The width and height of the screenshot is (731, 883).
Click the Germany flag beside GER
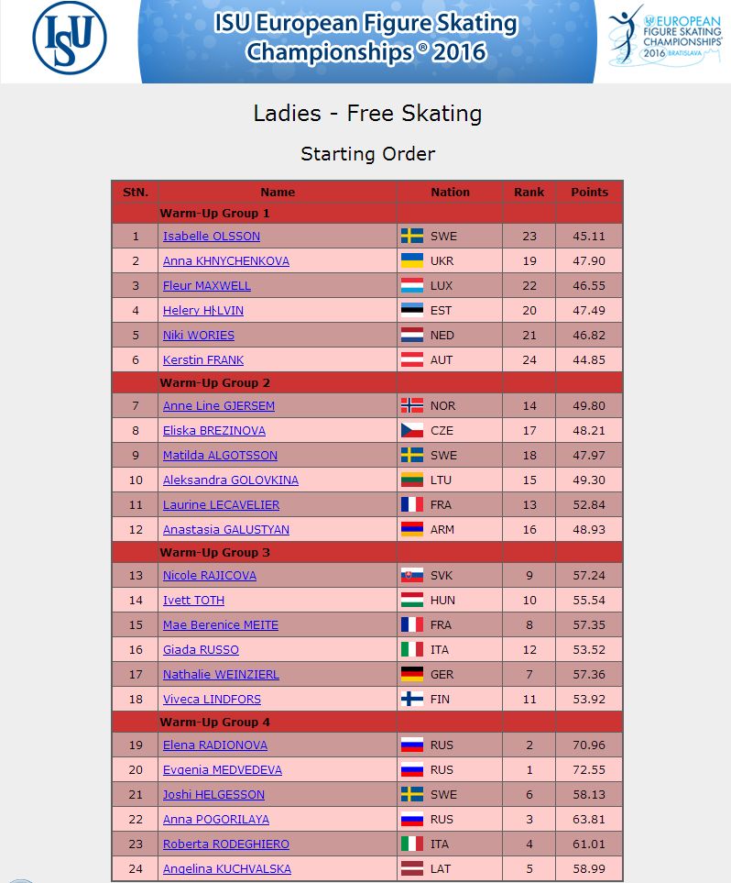click(x=412, y=674)
